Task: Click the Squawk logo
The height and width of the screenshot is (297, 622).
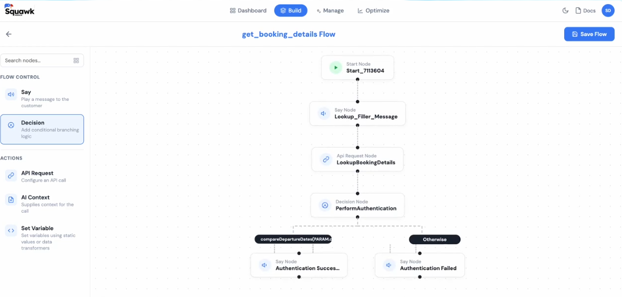Action: tap(19, 10)
